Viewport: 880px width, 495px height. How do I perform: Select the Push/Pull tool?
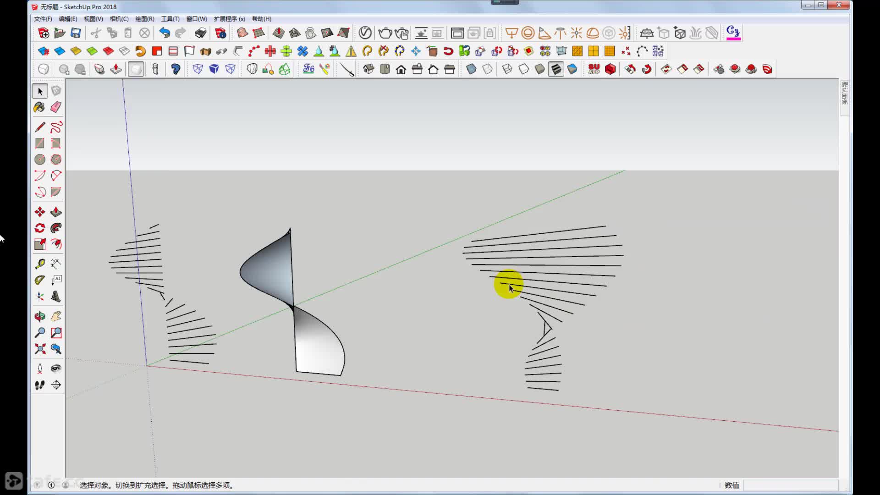point(56,212)
